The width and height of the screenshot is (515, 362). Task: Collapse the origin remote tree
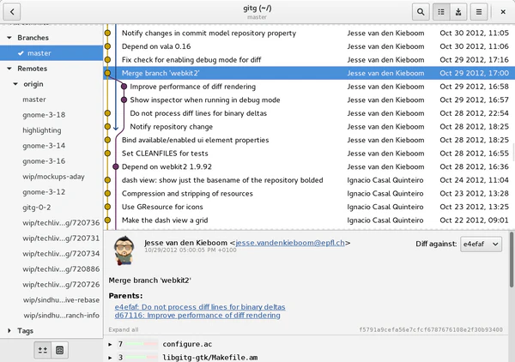click(15, 84)
